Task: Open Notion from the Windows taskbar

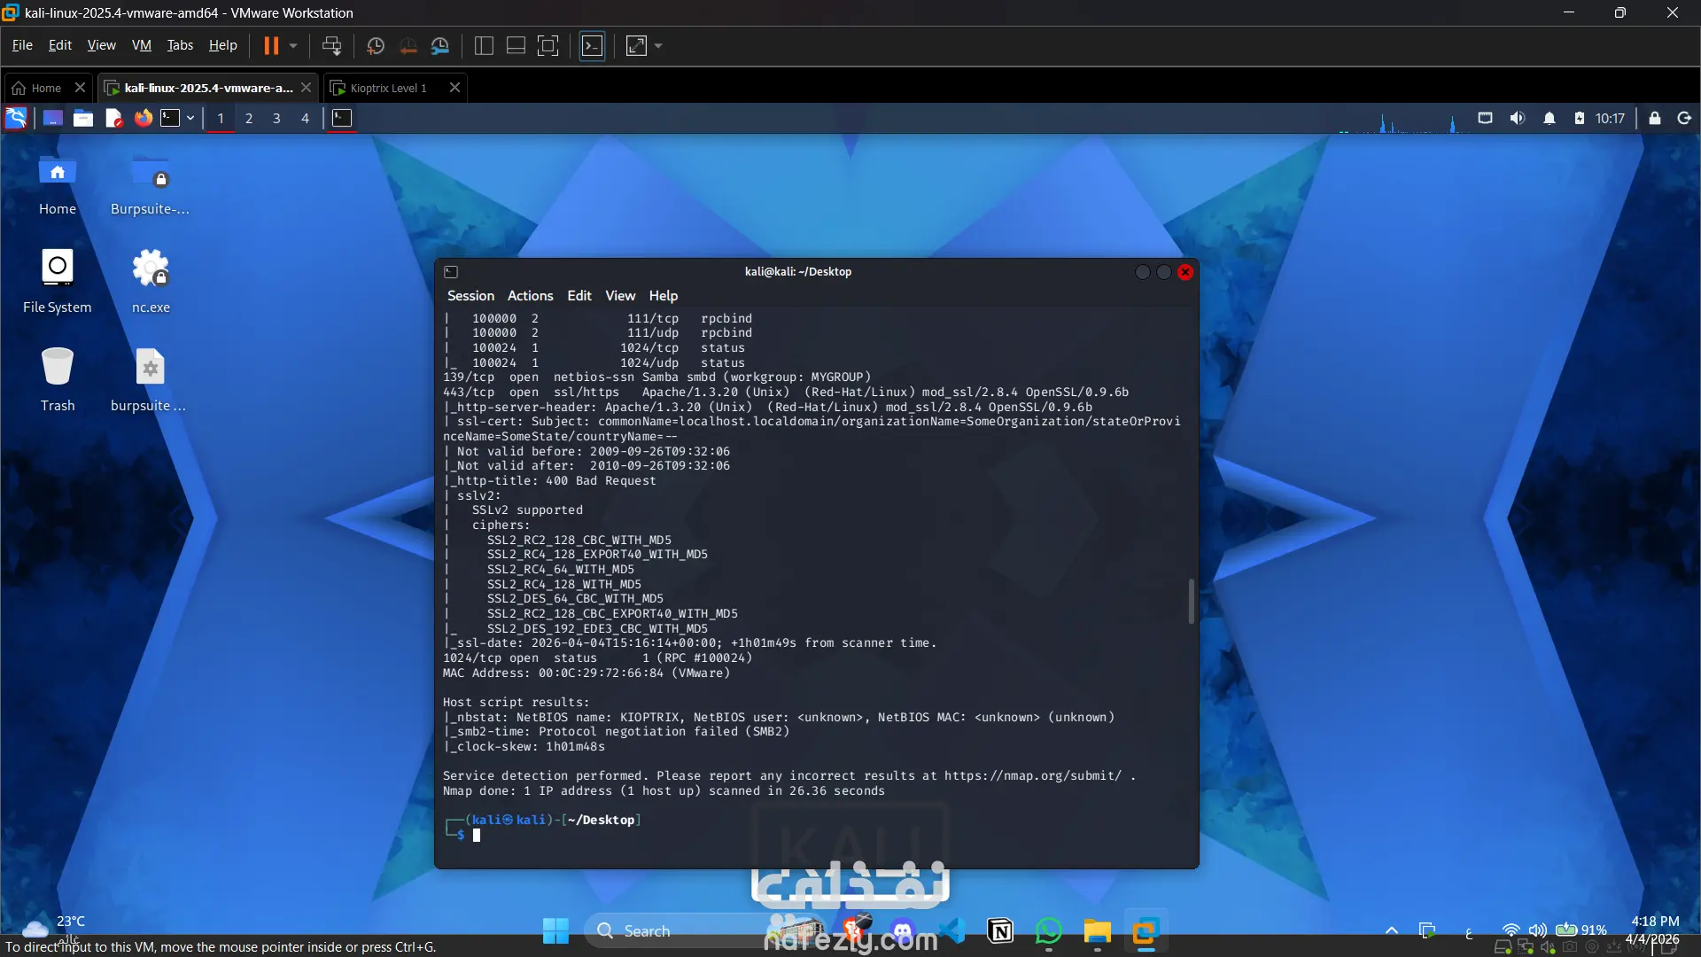Action: [1000, 930]
